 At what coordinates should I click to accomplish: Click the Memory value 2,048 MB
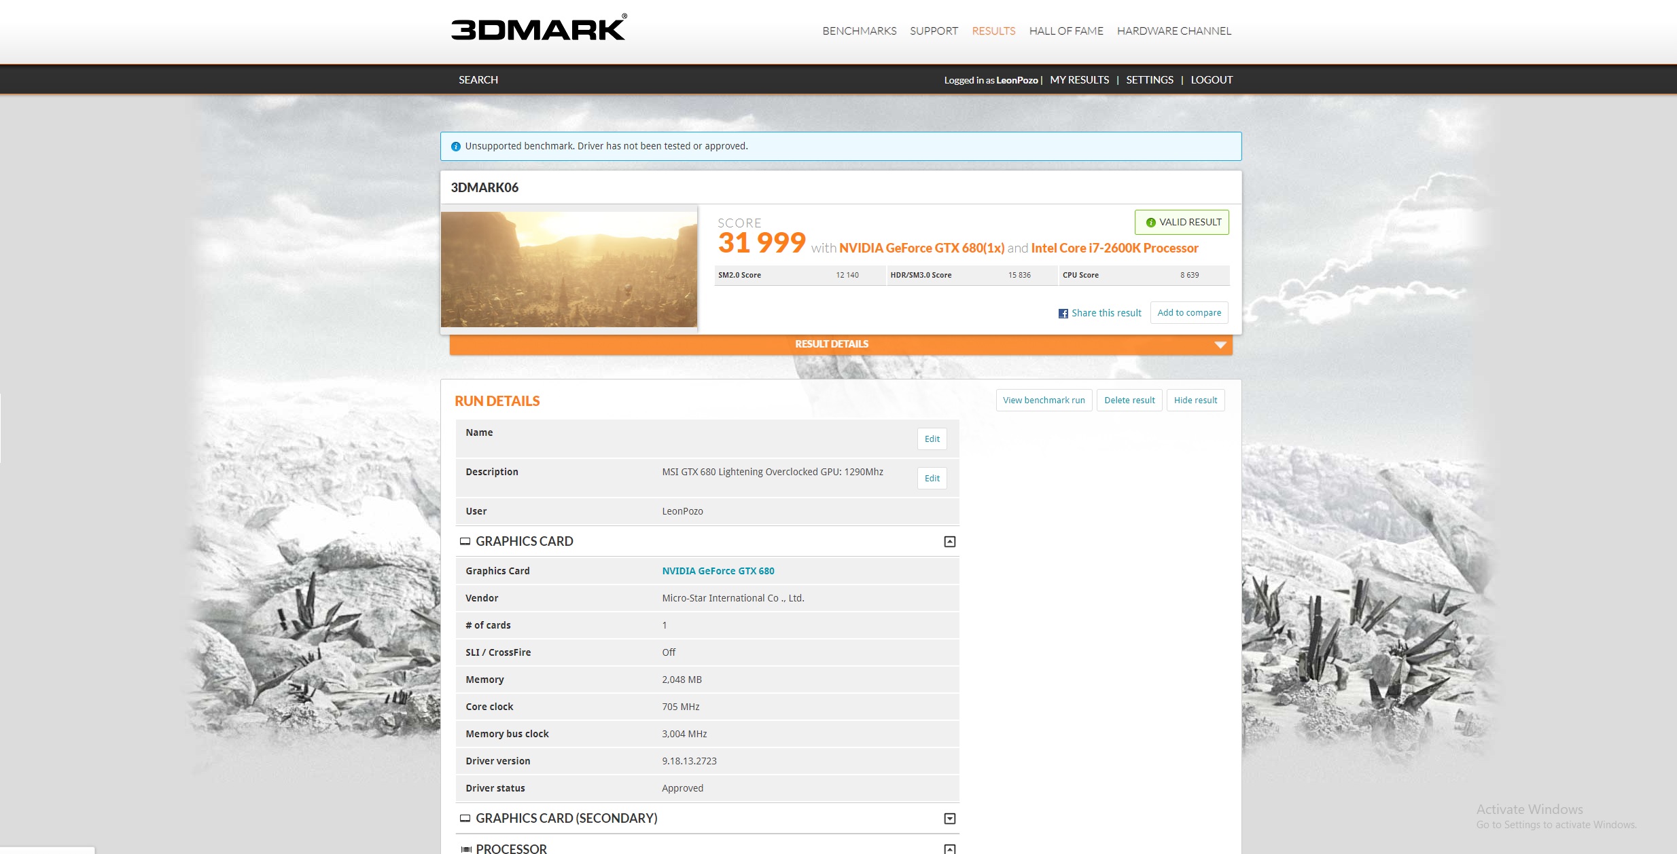tap(682, 680)
